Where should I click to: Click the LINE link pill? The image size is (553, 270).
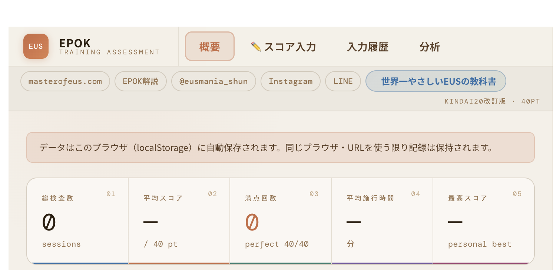pos(343,81)
